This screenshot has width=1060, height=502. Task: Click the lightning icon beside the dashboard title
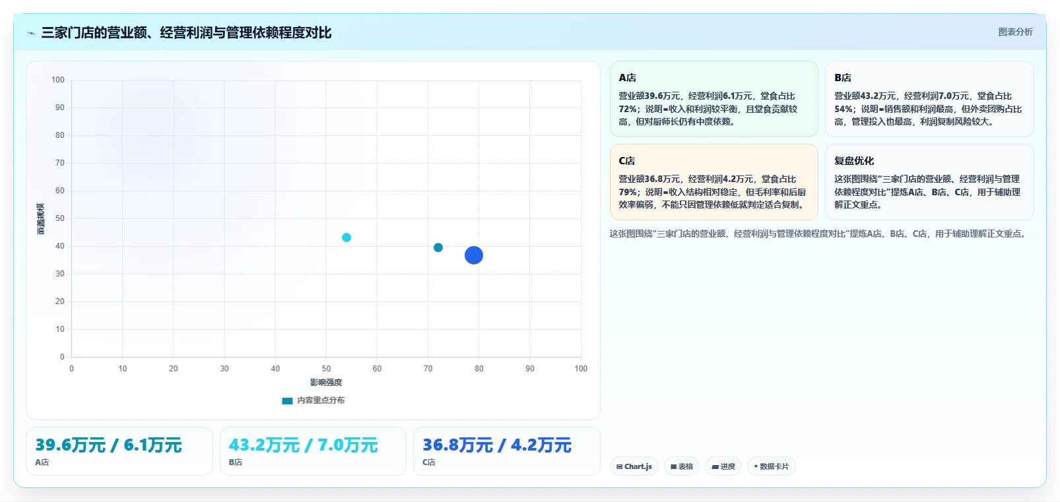coord(31,33)
